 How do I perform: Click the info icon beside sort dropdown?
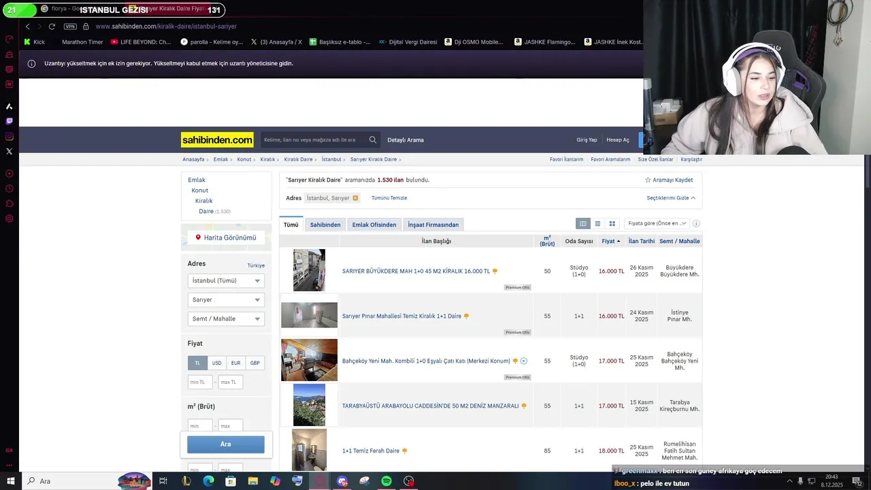pos(696,223)
